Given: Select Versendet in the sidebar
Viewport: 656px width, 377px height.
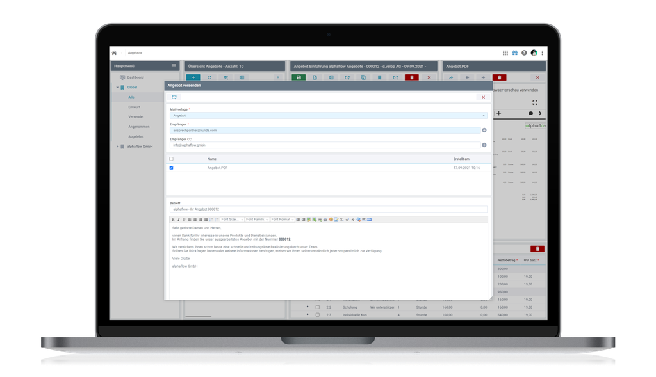Looking at the screenshot, I should point(136,117).
